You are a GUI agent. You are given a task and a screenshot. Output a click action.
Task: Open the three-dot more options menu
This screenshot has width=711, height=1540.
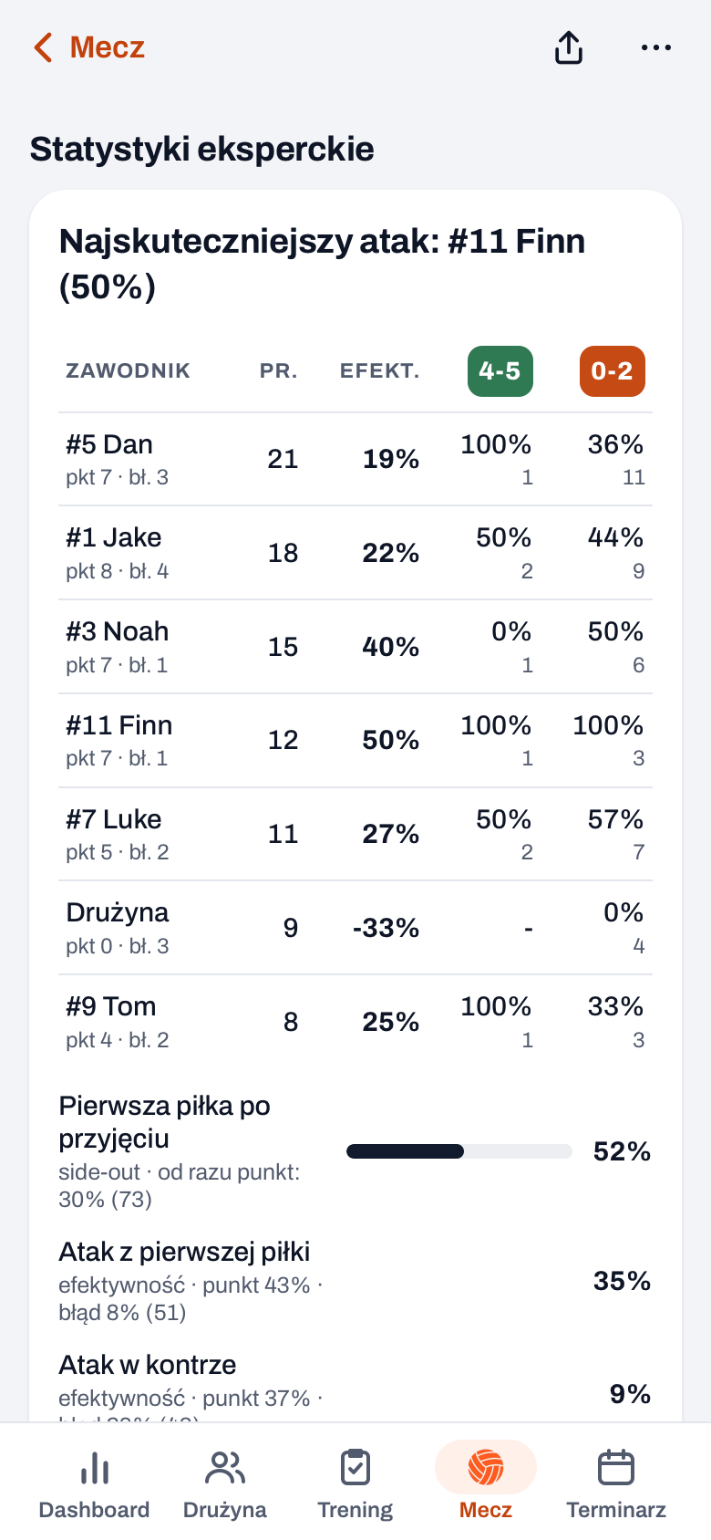click(x=656, y=47)
